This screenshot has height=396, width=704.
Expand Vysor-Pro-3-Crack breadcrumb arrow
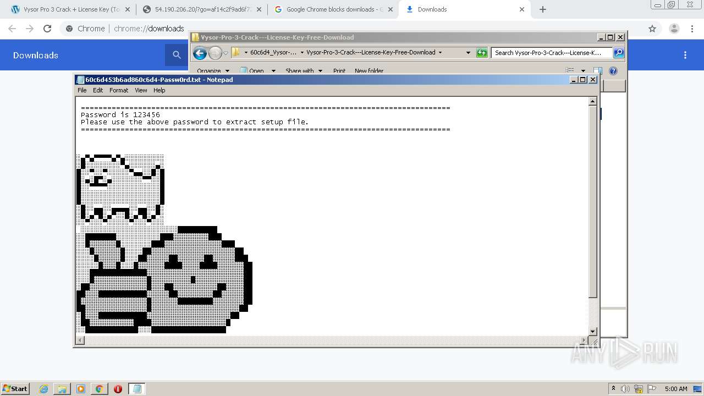[440, 53]
